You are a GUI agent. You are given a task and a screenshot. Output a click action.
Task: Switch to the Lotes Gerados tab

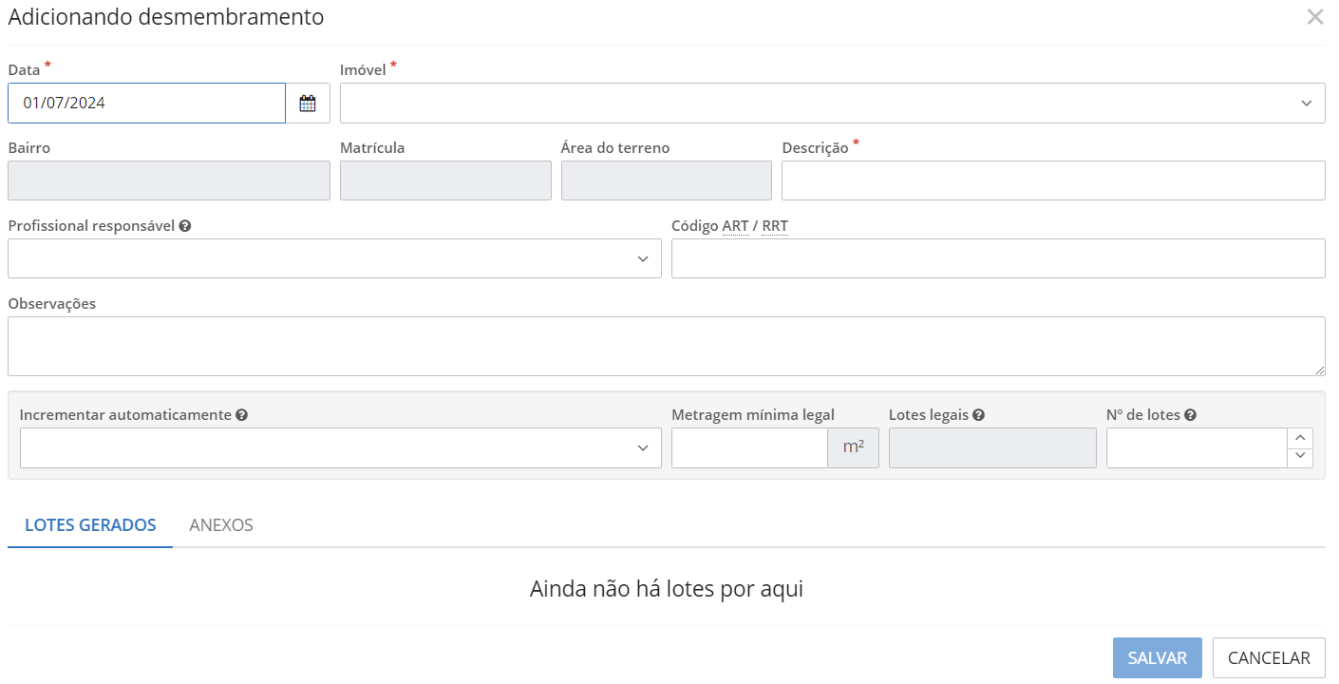coord(90,525)
